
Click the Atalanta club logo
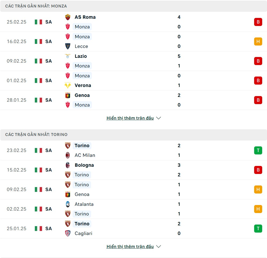click(68, 204)
